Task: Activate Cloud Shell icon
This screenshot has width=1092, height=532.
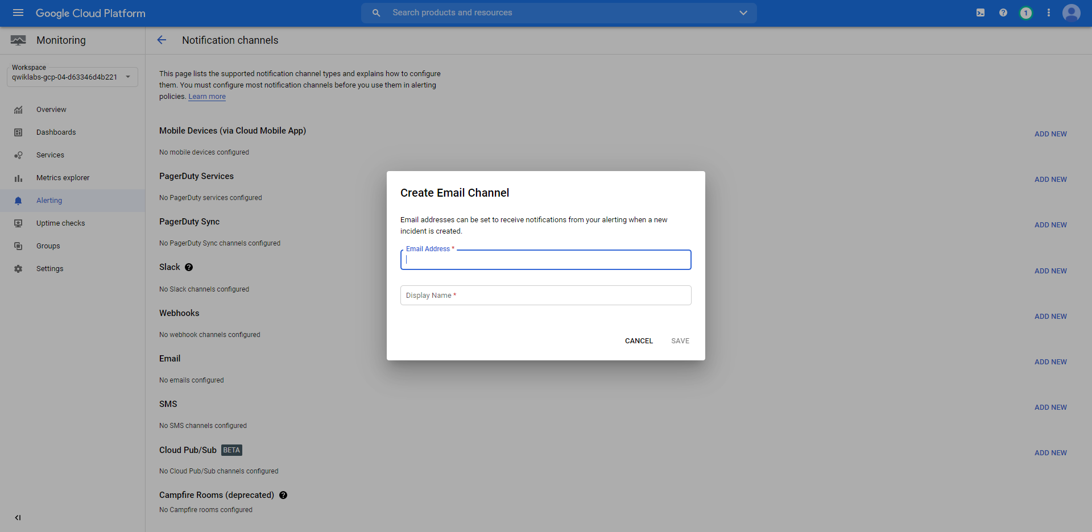Action: point(981,13)
